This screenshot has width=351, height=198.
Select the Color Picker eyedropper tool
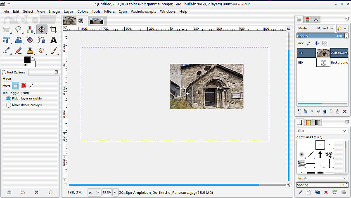click(7, 51)
